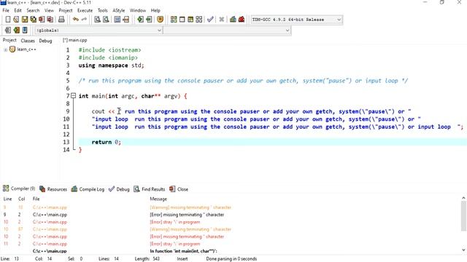
Task: Open Find using the toolbar magnifier icon
Action: (97, 20)
